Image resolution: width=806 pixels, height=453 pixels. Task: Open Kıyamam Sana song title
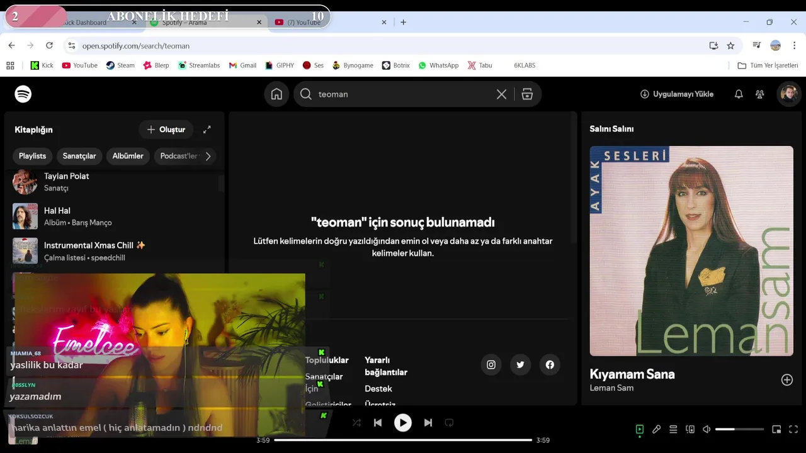click(x=632, y=374)
